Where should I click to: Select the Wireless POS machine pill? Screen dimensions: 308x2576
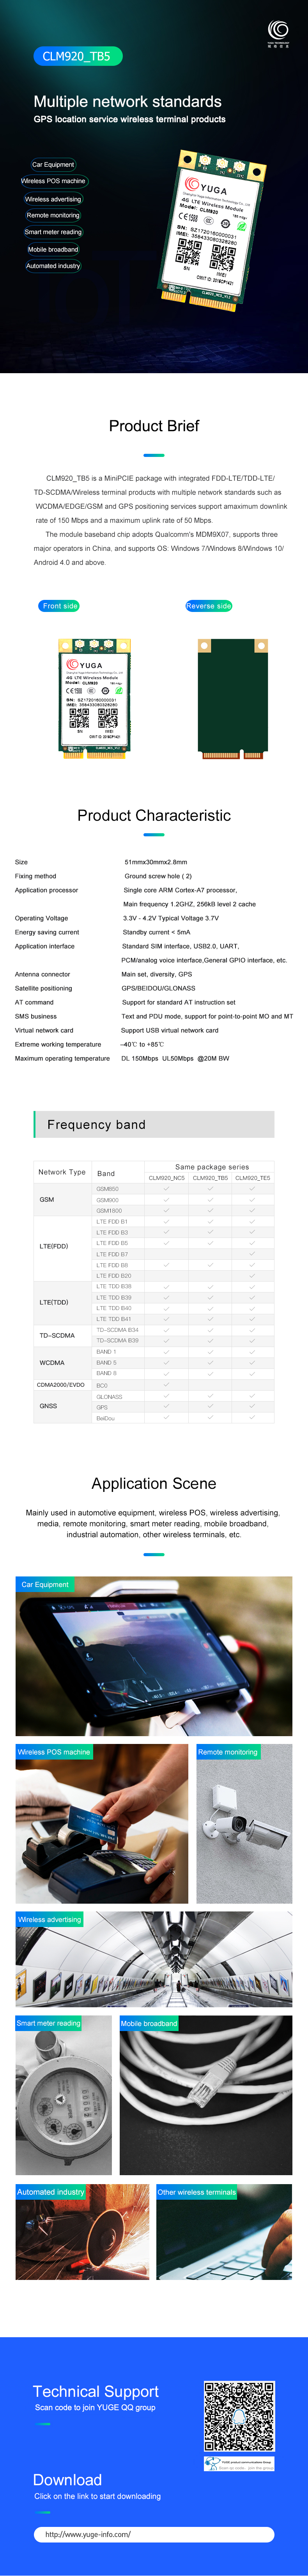[x=53, y=181]
